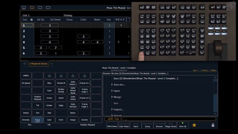Open the Magic Sheet softkey
The height and width of the screenshot is (134, 238).
tap(171, 125)
